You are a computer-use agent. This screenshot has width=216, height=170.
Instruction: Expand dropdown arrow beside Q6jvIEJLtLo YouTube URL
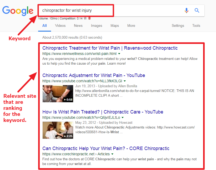(123, 118)
